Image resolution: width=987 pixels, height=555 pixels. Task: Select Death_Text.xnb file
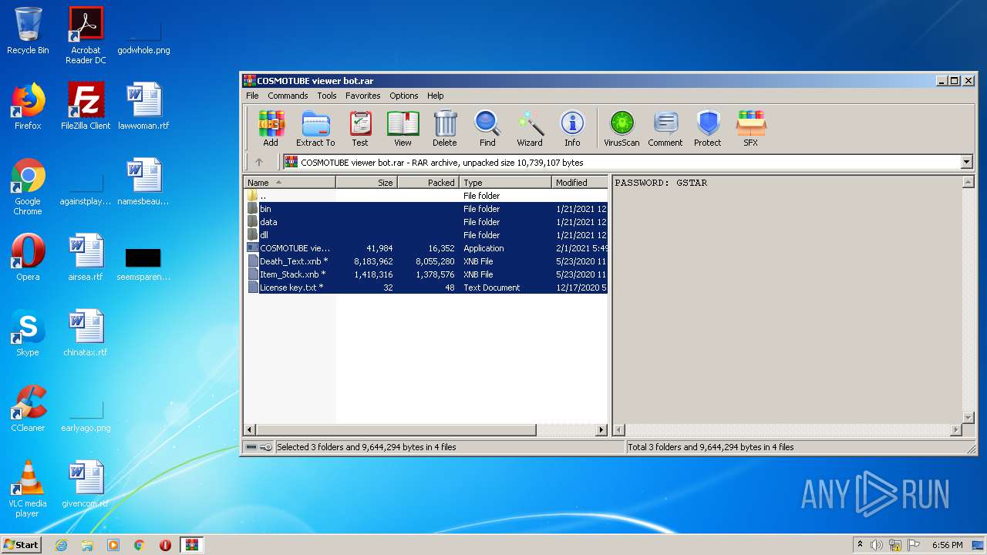coord(426,261)
